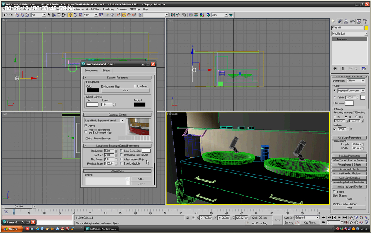The height and width of the screenshot is (233, 371).
Task: Click the selection lock padlock icon
Action: point(188,218)
